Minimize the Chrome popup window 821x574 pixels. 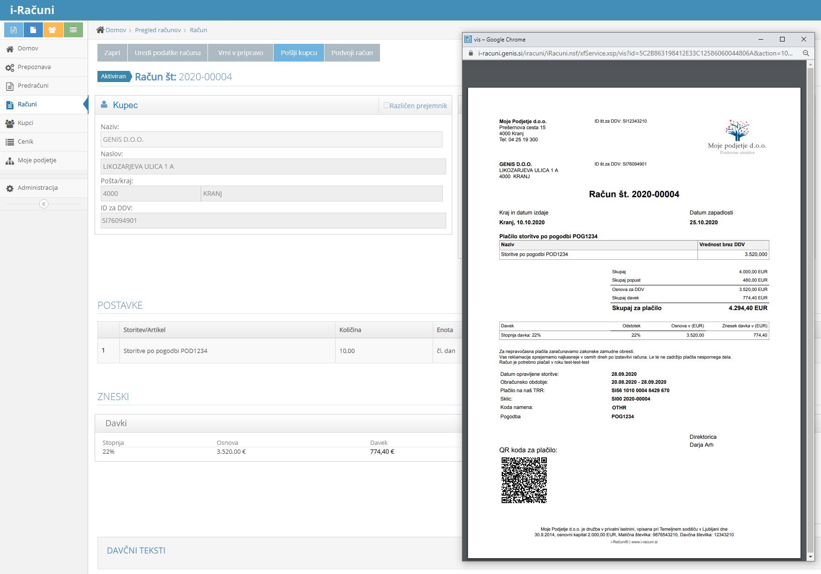pos(761,39)
